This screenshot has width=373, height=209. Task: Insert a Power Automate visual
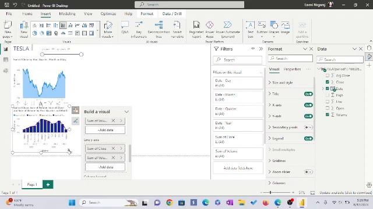tap(228, 30)
